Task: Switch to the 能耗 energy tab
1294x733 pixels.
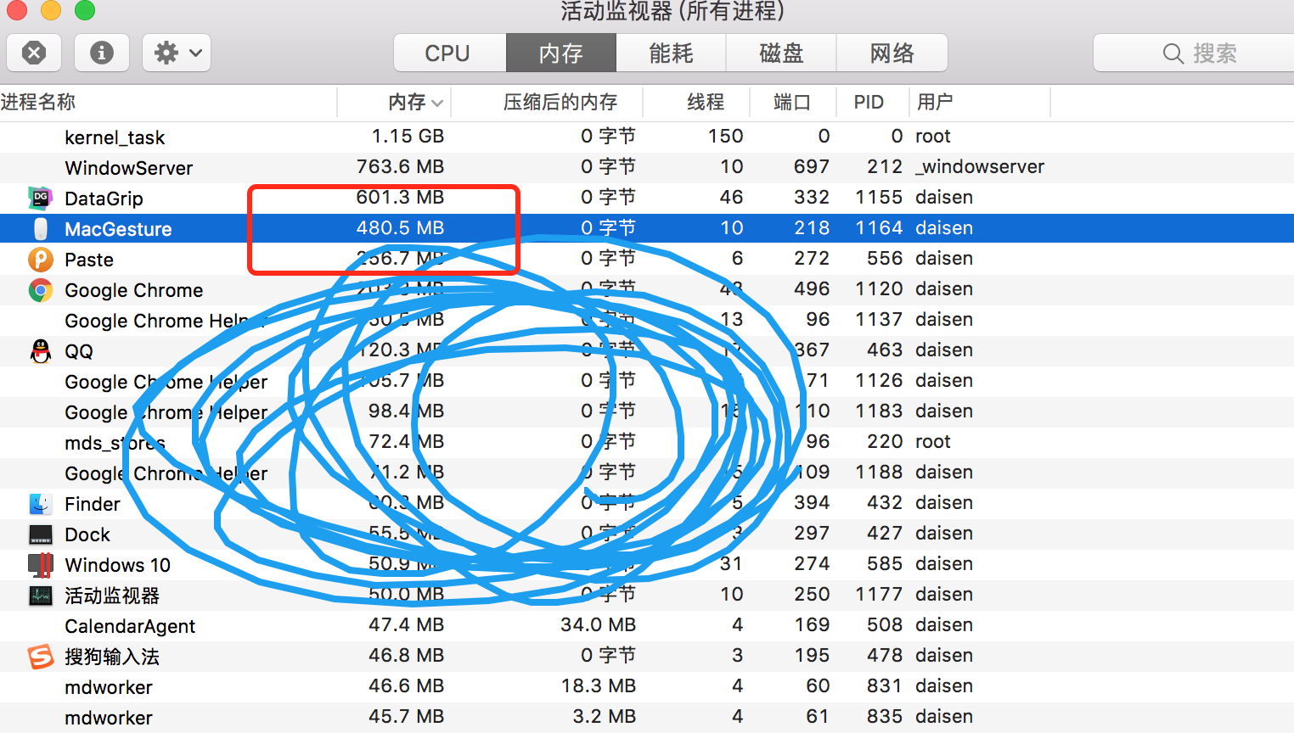Action: [671, 53]
